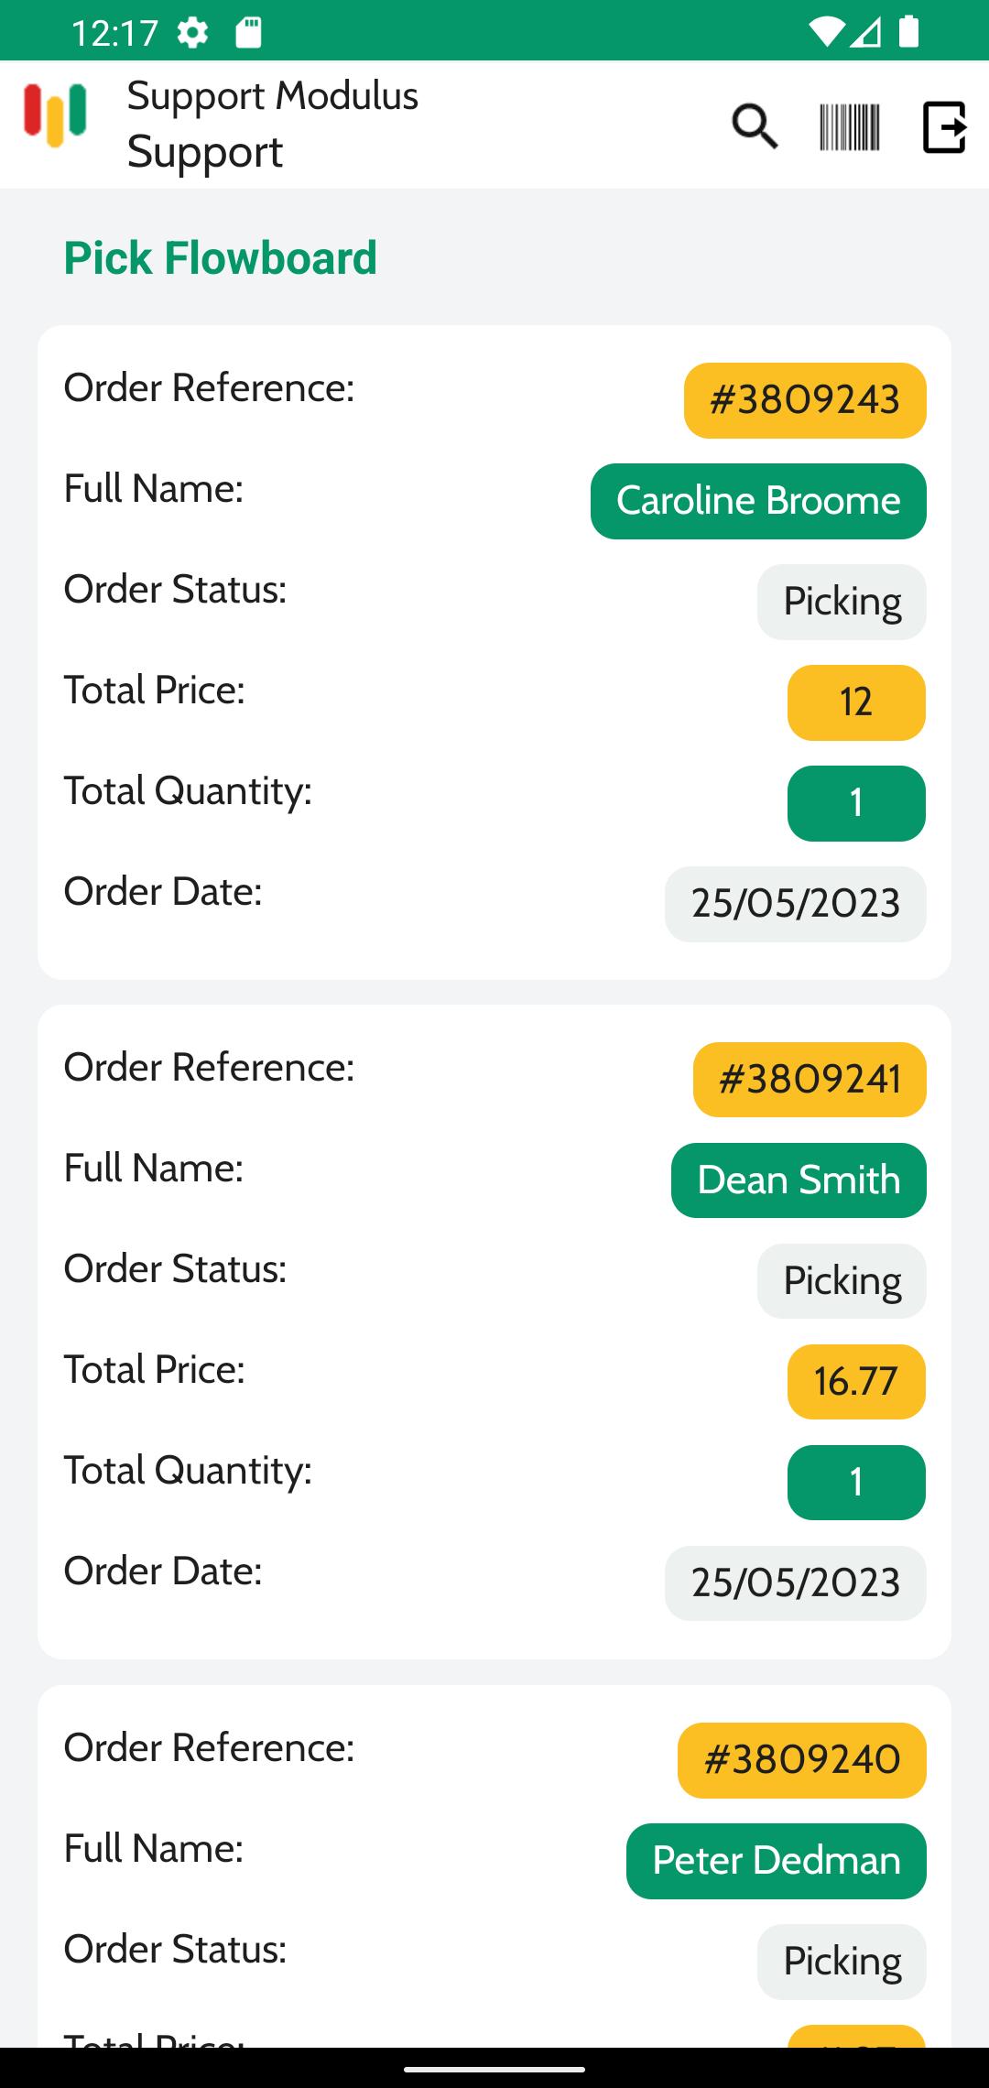Select the Dean Smith name badge
The image size is (989, 2088).
(x=799, y=1180)
